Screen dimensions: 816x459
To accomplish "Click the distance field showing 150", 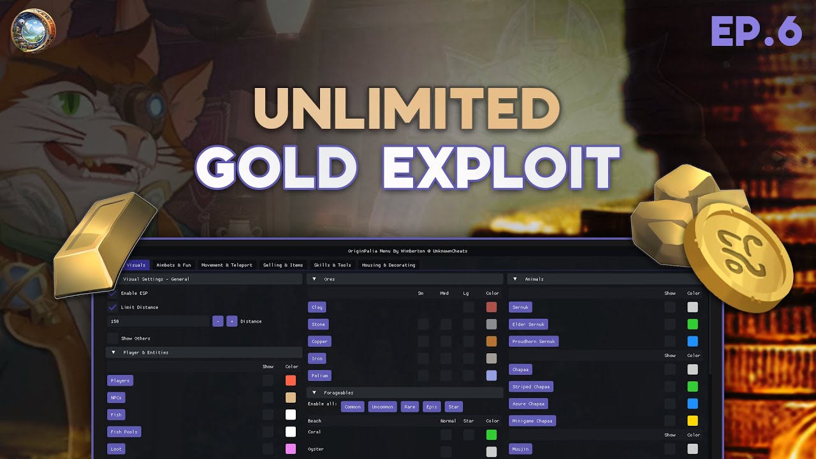I will pos(158,321).
